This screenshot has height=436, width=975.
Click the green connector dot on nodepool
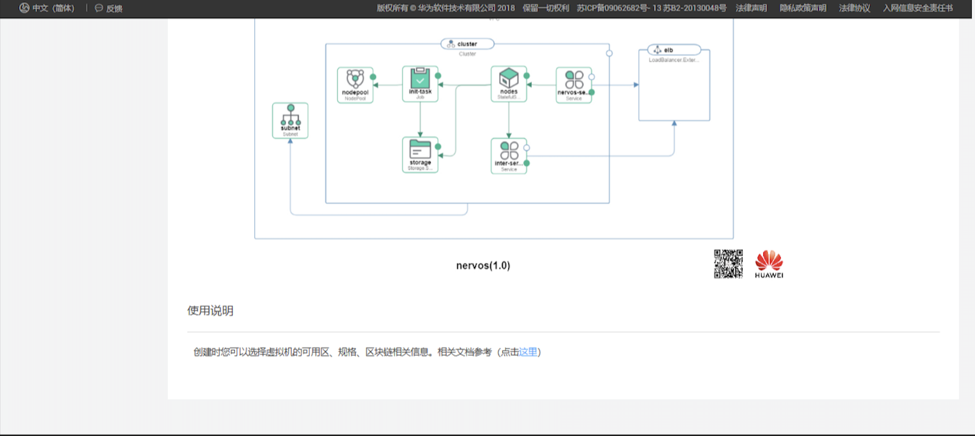(373, 77)
